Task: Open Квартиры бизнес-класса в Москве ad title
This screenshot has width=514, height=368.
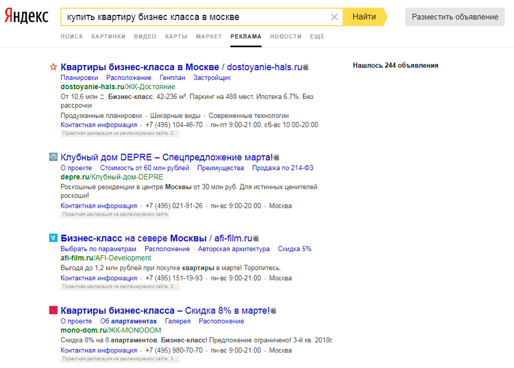Action: [181, 67]
